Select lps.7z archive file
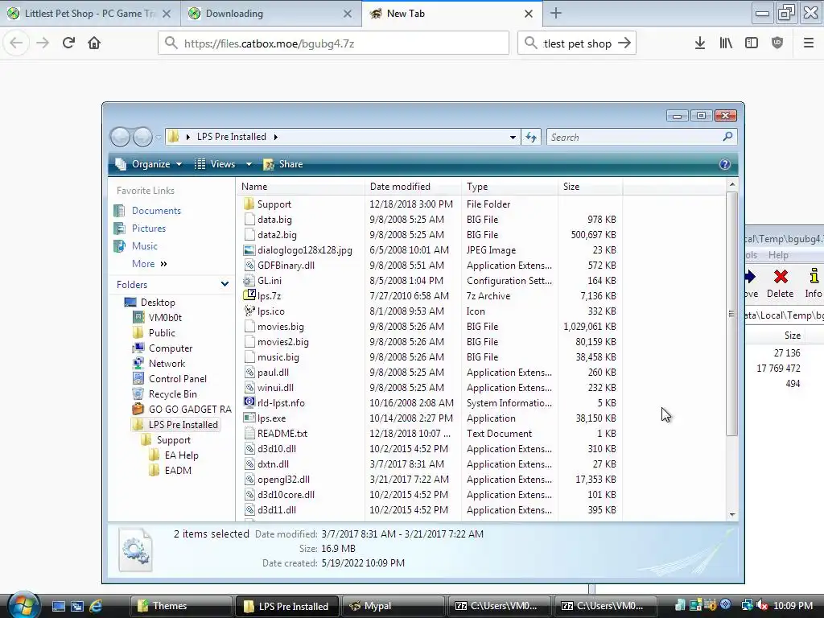 (x=269, y=296)
